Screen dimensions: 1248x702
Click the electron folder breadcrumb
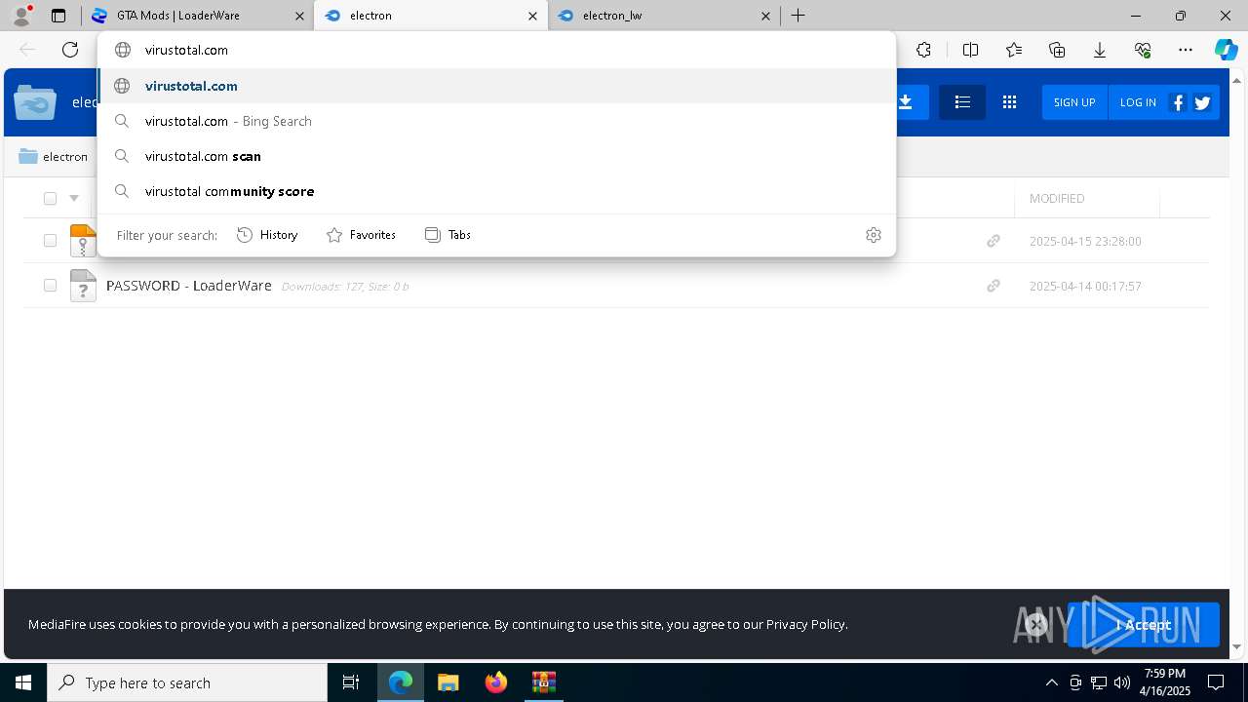click(x=54, y=156)
